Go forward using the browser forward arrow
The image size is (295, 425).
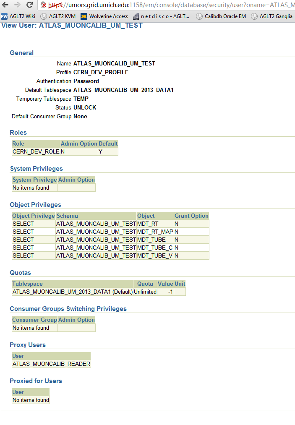point(17,5)
